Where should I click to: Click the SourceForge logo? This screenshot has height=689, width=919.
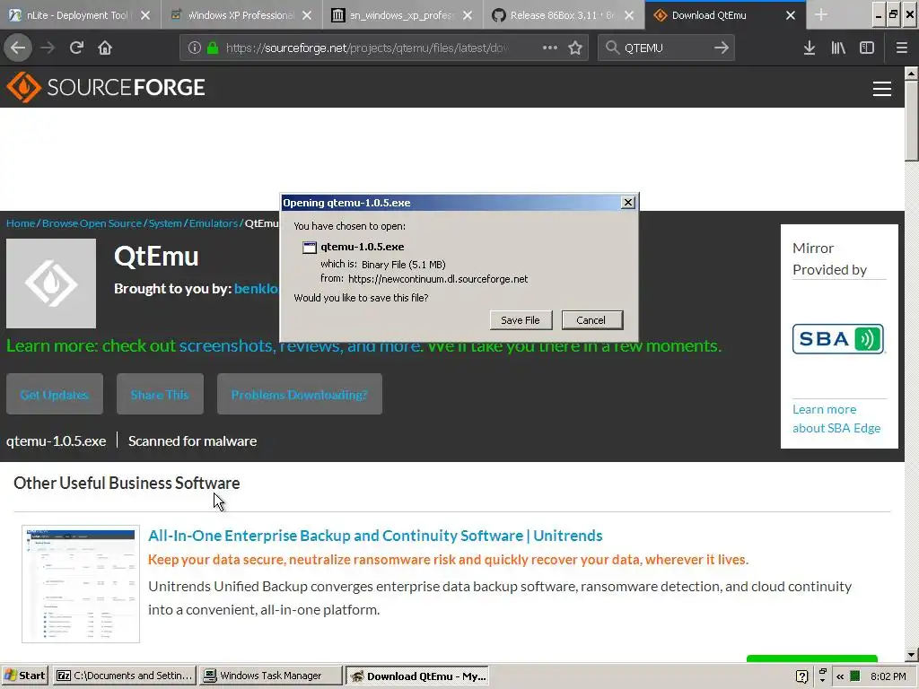tap(106, 87)
